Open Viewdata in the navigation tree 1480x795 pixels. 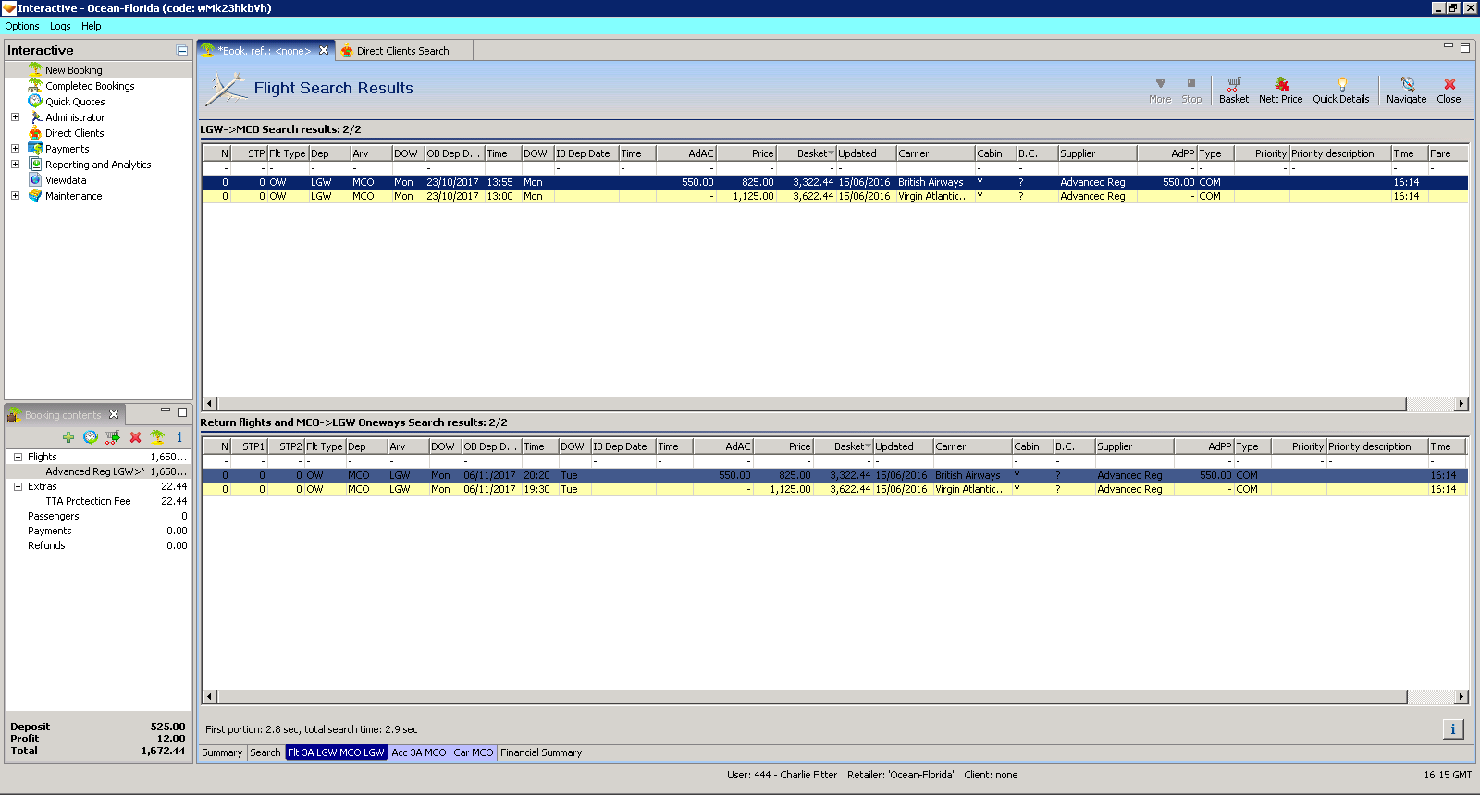(66, 180)
